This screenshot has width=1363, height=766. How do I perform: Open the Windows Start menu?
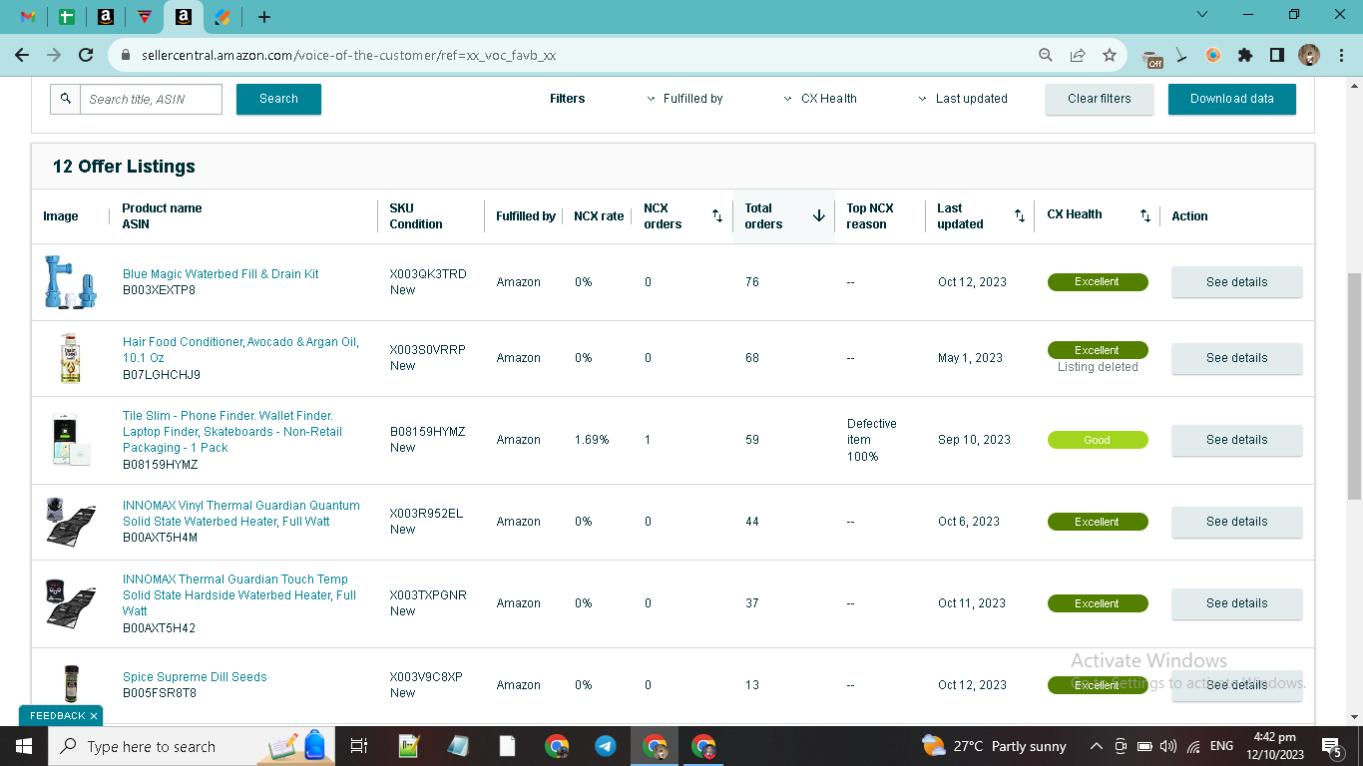click(x=23, y=746)
